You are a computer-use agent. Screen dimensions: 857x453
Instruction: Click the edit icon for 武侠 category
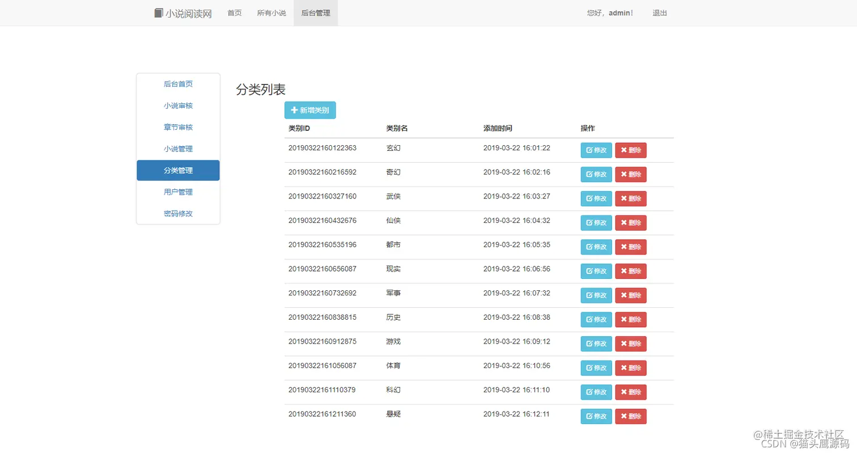589,198
